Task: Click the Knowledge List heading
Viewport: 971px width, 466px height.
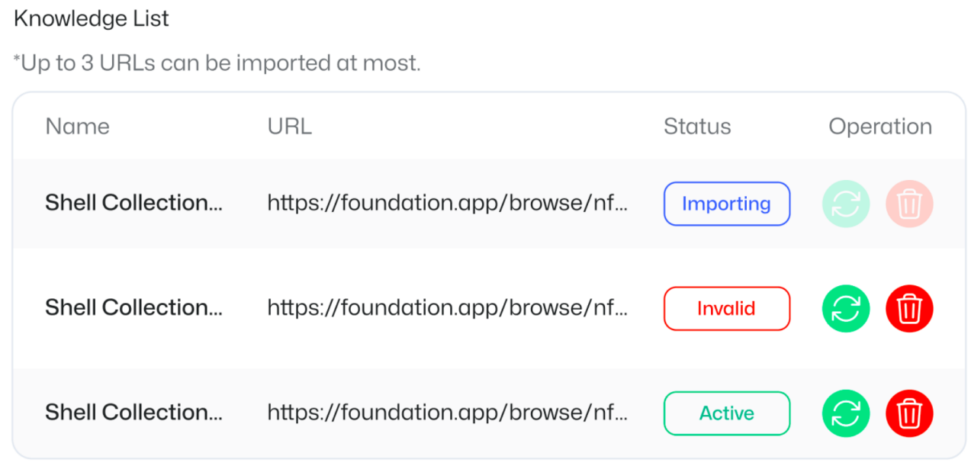Action: 92,19
